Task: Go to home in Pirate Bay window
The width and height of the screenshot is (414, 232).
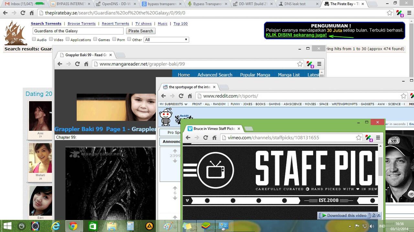Action: pos(31,13)
